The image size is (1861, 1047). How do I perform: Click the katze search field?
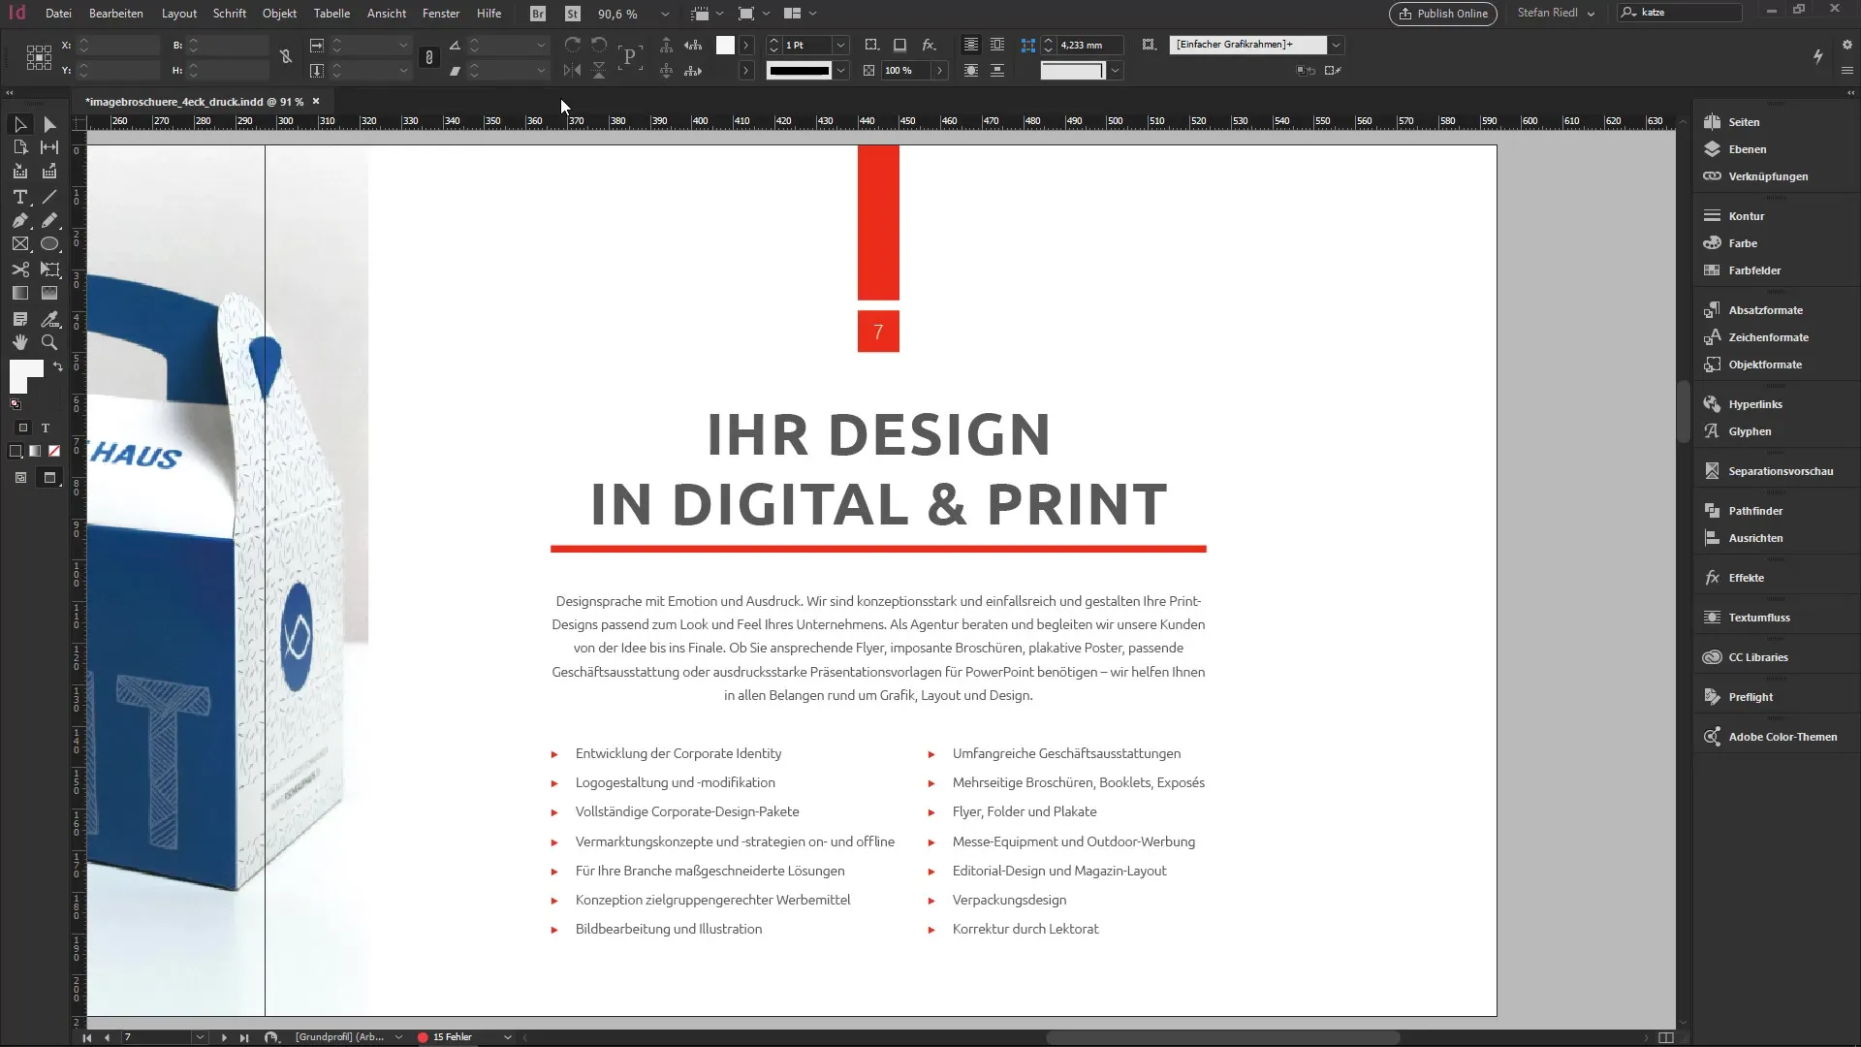pos(1682,13)
